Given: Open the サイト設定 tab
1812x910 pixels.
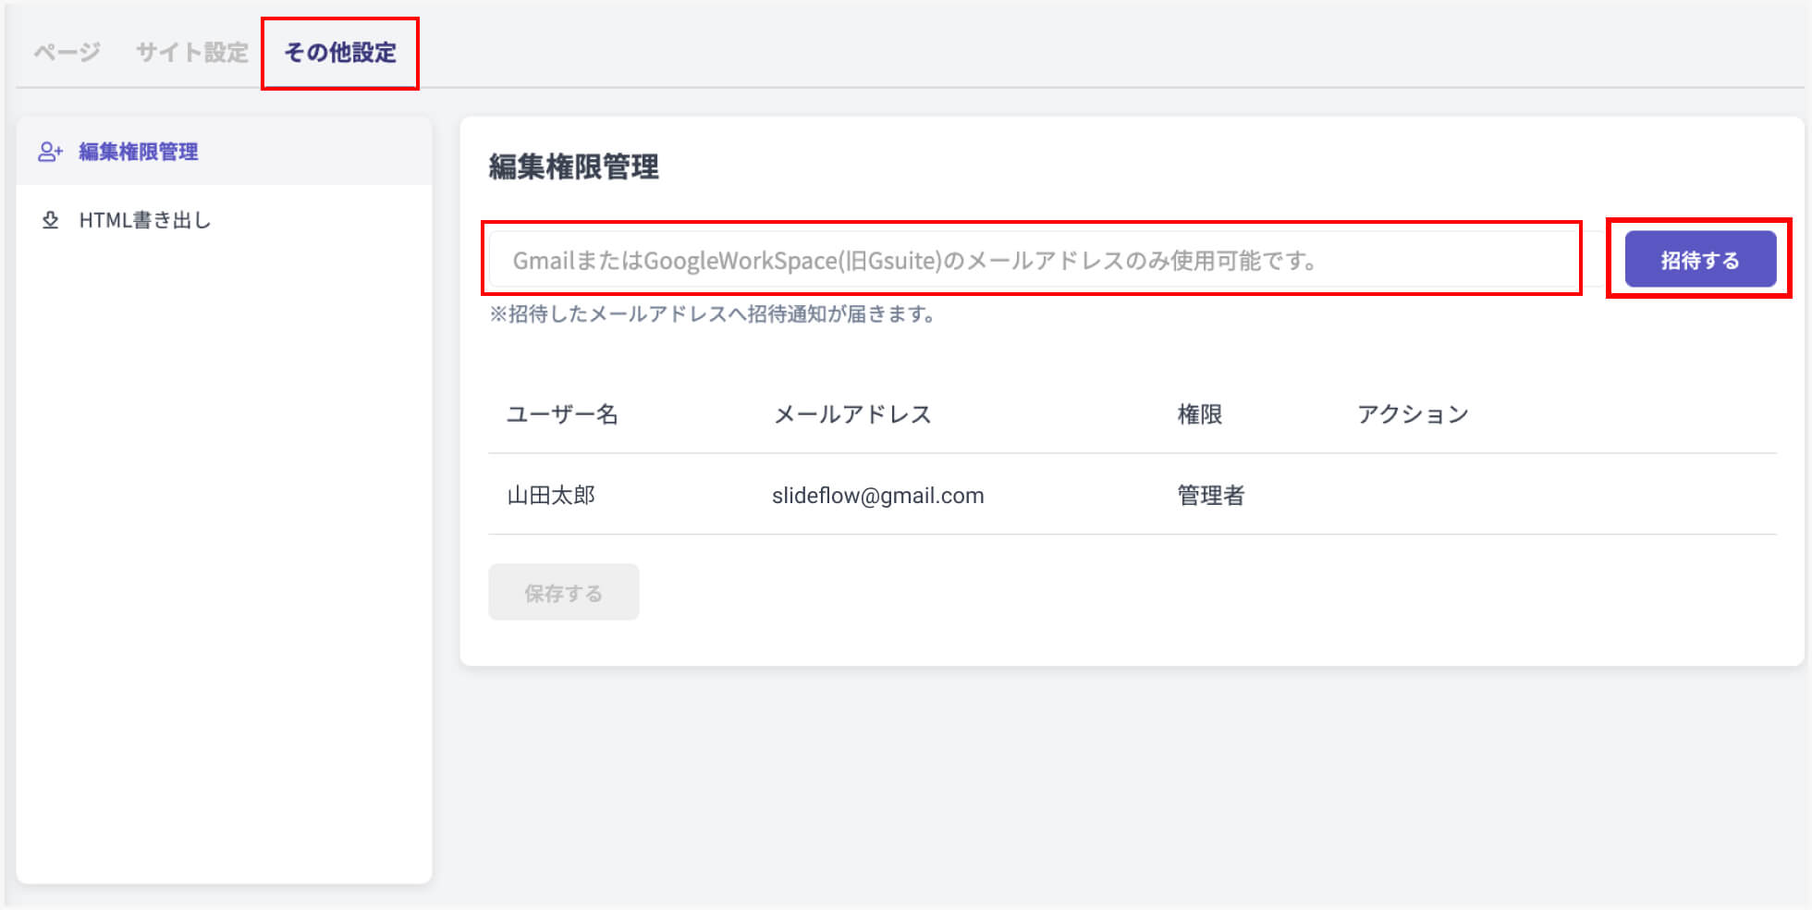Looking at the screenshot, I should [x=190, y=53].
